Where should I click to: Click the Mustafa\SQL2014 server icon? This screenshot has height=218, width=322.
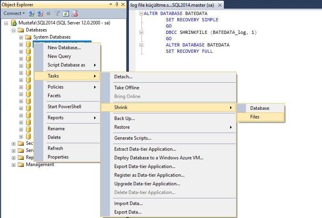coord(14,23)
